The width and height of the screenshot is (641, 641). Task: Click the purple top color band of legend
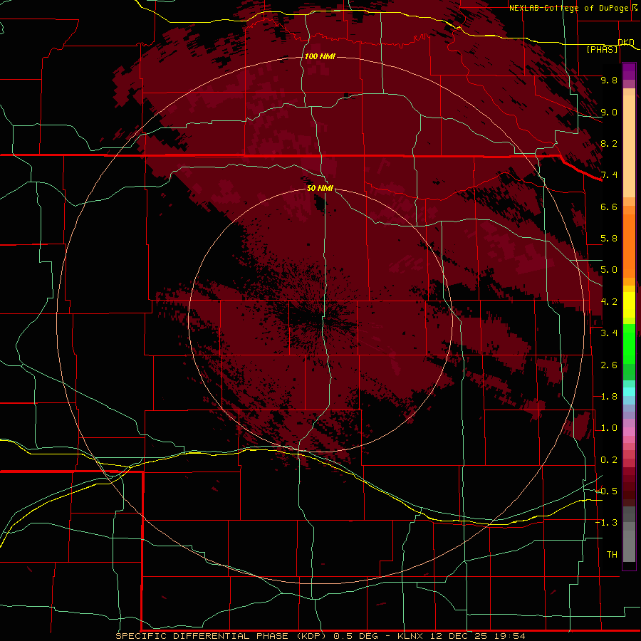coord(629,71)
